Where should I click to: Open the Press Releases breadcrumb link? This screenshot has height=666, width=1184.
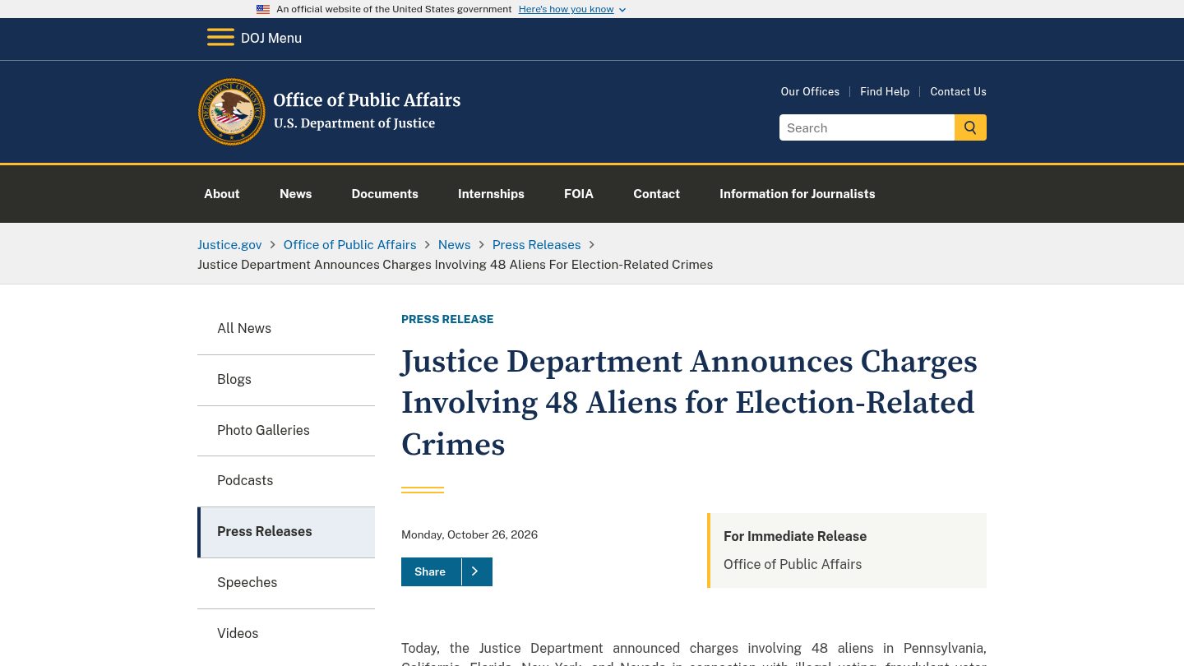point(537,245)
